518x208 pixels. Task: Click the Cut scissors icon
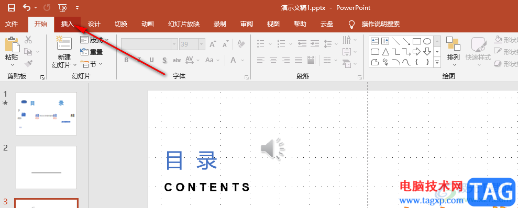pyautogui.click(x=28, y=40)
